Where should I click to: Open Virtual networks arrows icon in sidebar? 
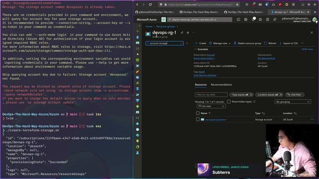138,118
